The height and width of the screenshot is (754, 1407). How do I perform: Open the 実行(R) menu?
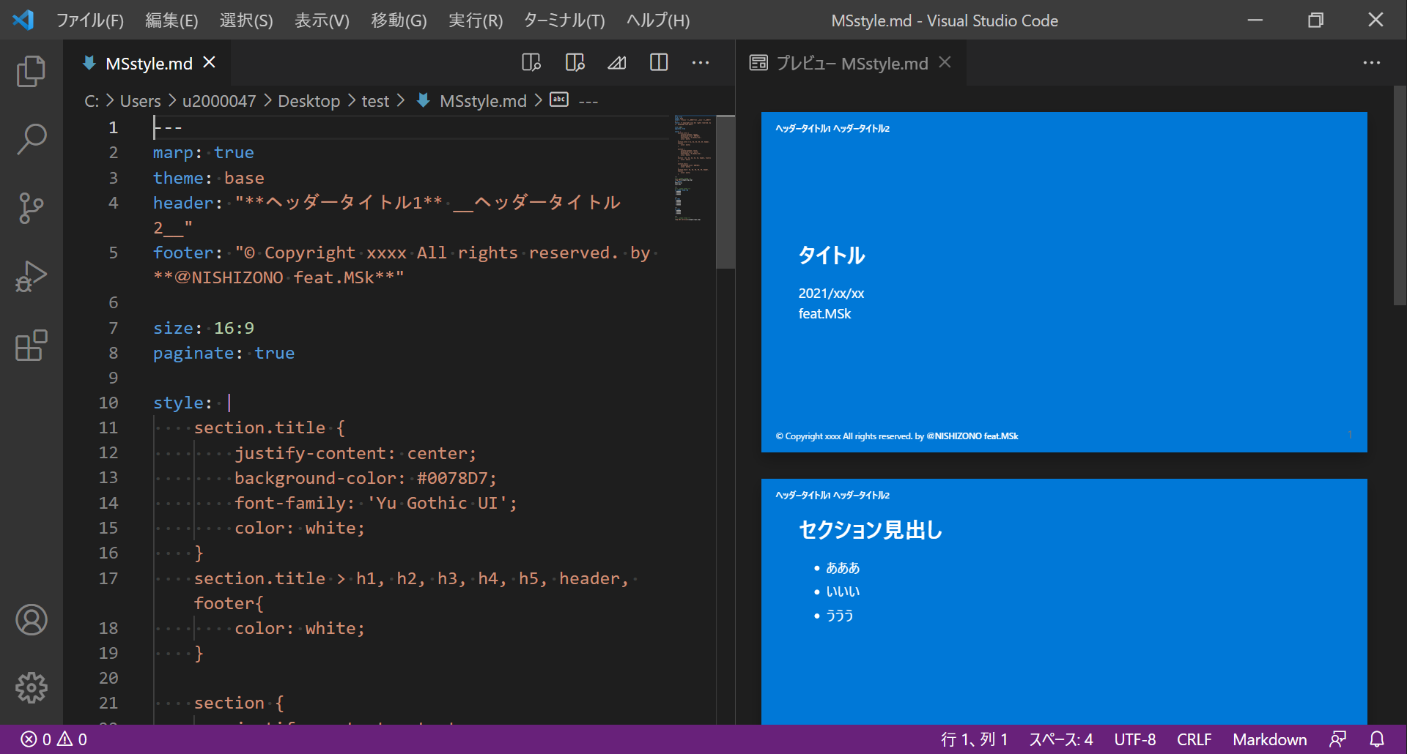(x=476, y=20)
